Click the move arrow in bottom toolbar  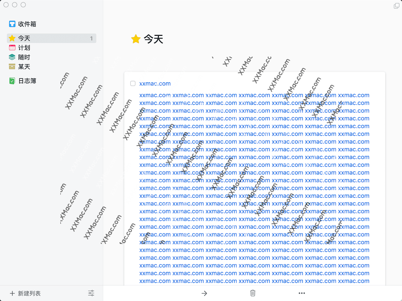(x=204, y=293)
